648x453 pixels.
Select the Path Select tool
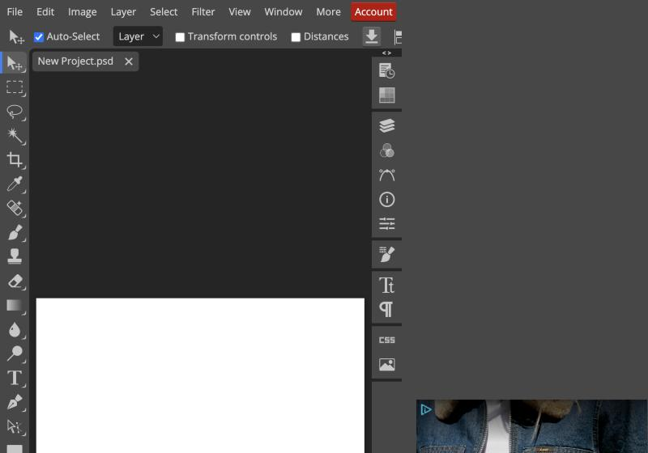pyautogui.click(x=15, y=426)
